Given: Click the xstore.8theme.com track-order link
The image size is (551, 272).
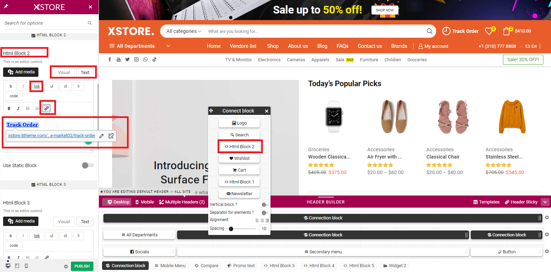Looking at the screenshot, I should (52, 136).
